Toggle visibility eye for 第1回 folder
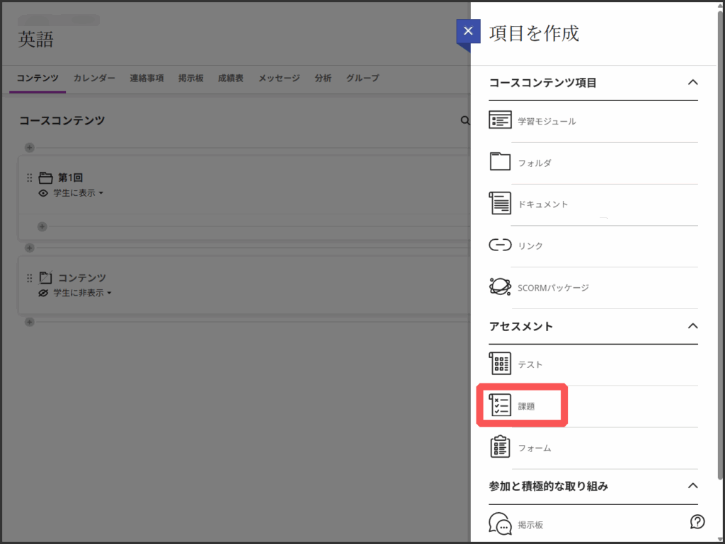The image size is (725, 544). click(x=43, y=193)
